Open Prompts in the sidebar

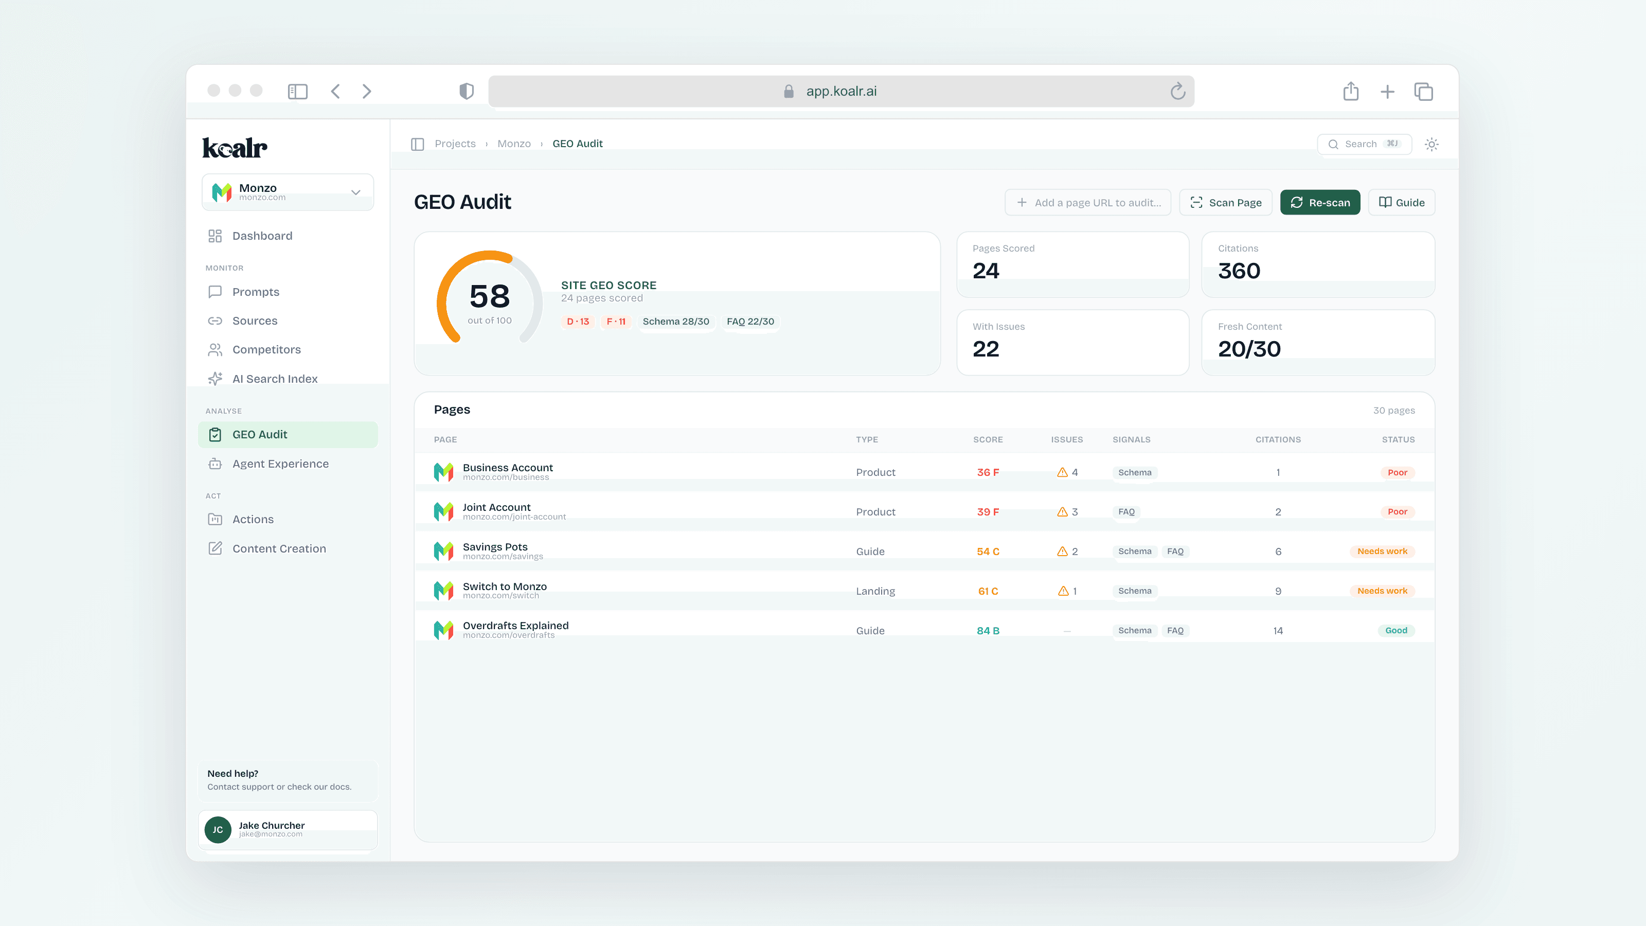288,292
